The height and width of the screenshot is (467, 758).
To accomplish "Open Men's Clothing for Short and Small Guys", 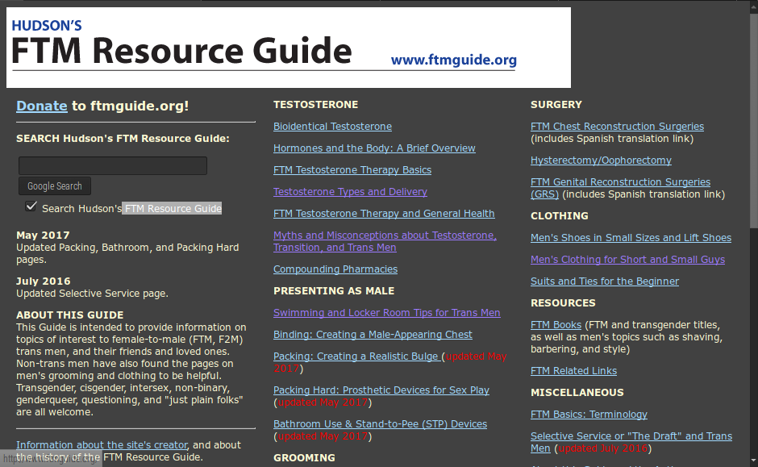I will pos(628,259).
